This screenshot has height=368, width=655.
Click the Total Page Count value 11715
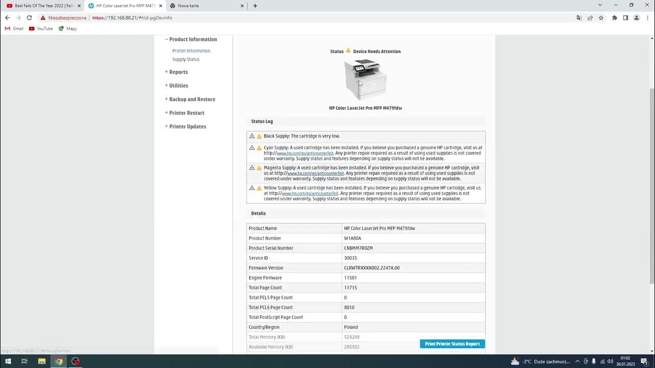click(x=351, y=288)
